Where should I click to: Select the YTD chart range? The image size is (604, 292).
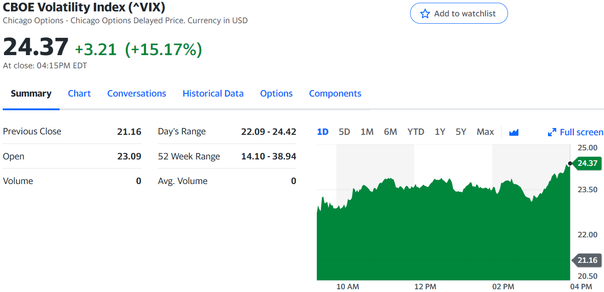416,132
